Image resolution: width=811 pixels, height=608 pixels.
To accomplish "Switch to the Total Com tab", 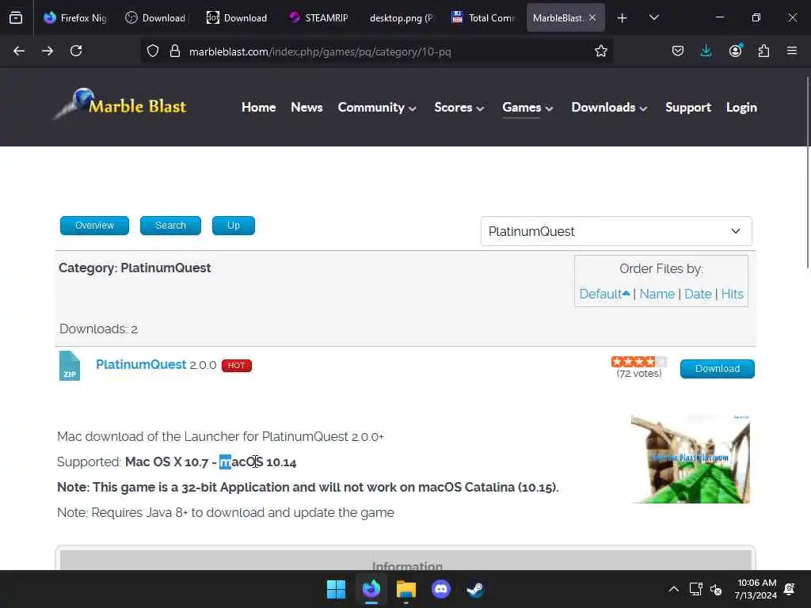I will [x=482, y=17].
